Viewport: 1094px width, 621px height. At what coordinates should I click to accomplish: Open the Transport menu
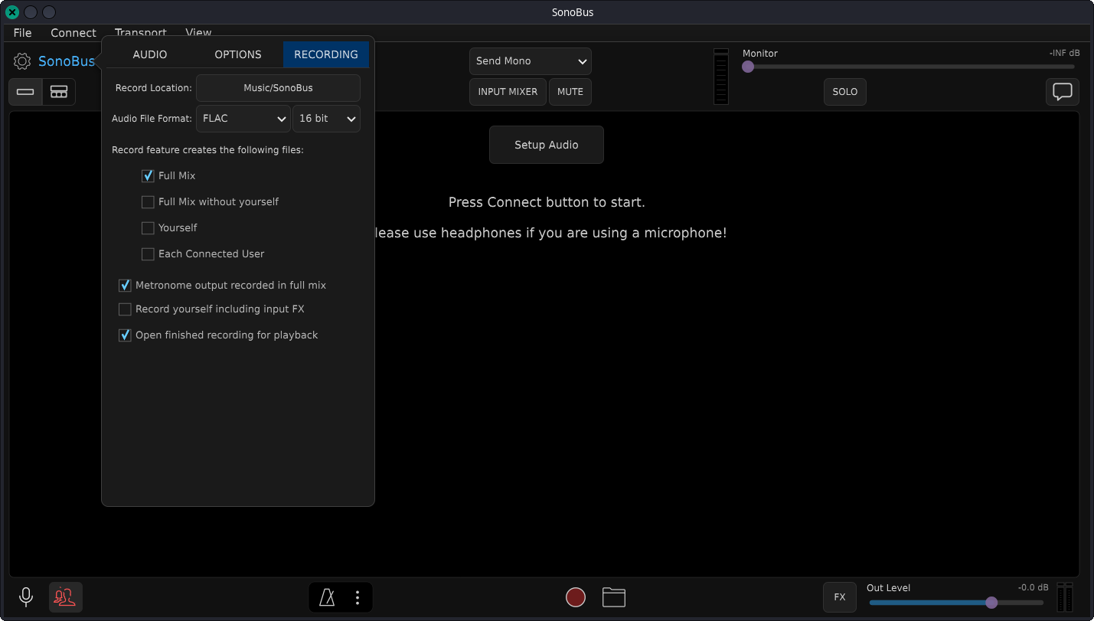[141, 33]
